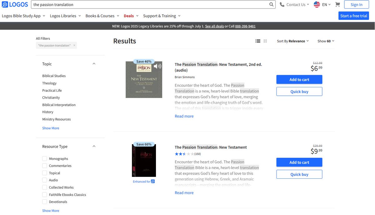
Task: Collapse the Resource Type filter section
Action: [x=94, y=146]
